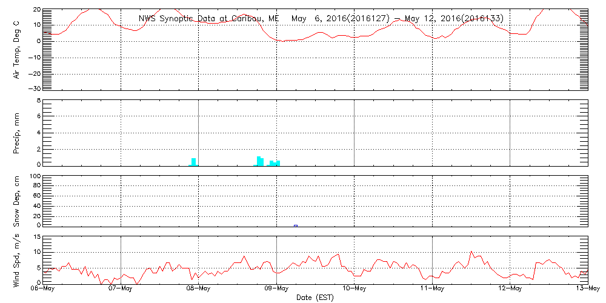606x303 pixels.
Task: Click the '-30' air temperature axis value
Action: pos(34,88)
